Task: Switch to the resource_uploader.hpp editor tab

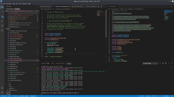Action: click(x=62, y=6)
